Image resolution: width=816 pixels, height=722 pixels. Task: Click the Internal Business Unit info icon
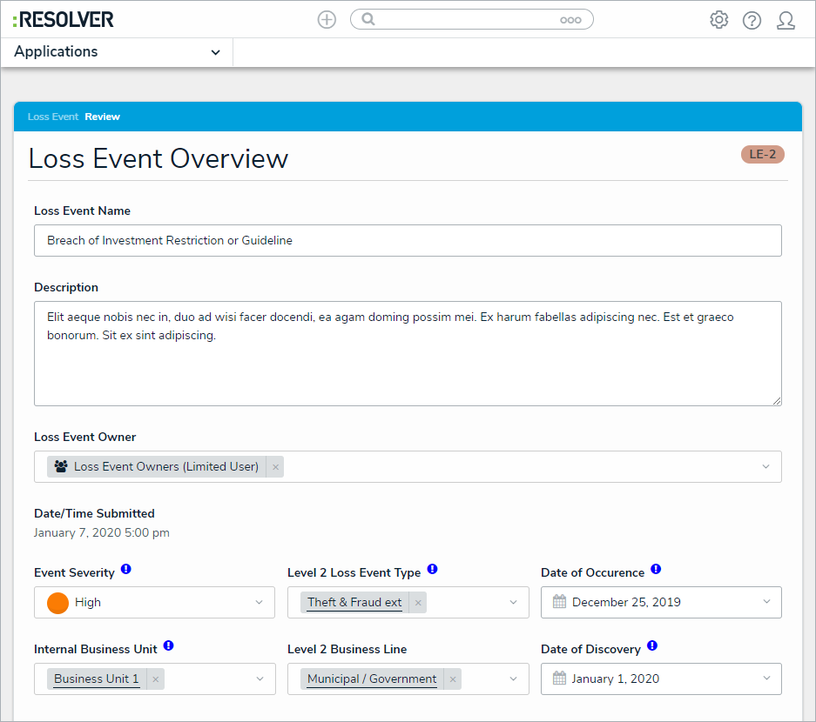[169, 645]
